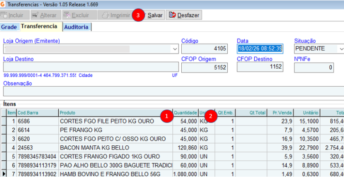Click the Data field 18/02/26 08:52:39
Image resolution: width=344 pixels, height=179 pixels.
[x=260, y=49]
